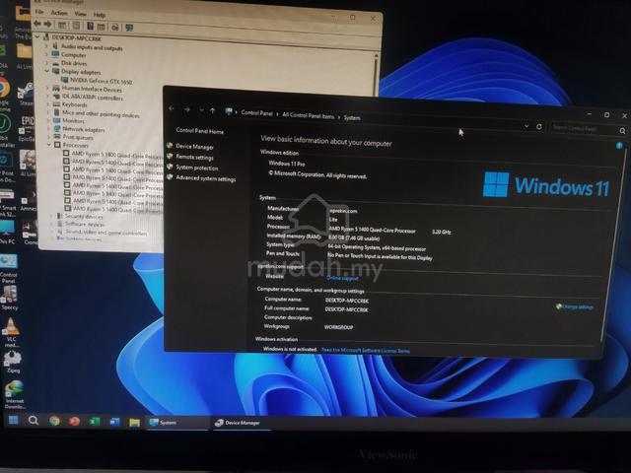Open the Help menu in Device Manager
Viewport: 631px width, 473px height.
point(99,16)
